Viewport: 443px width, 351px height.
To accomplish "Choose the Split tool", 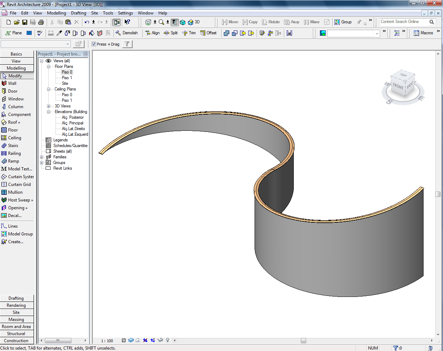I will [170, 33].
